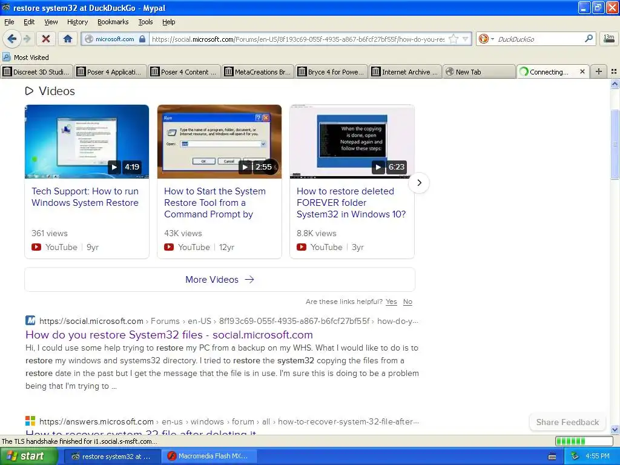Click the answers.microsoft.com result URL
This screenshot has height=465, width=620.
[229, 421]
